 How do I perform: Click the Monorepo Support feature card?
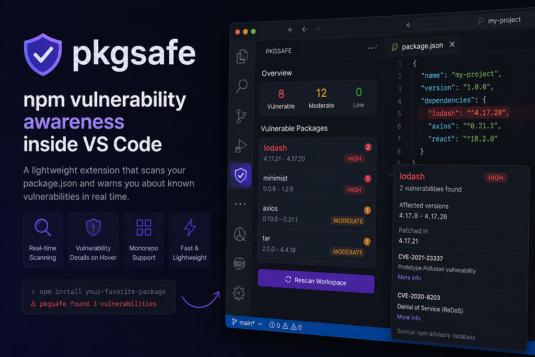tap(144, 239)
